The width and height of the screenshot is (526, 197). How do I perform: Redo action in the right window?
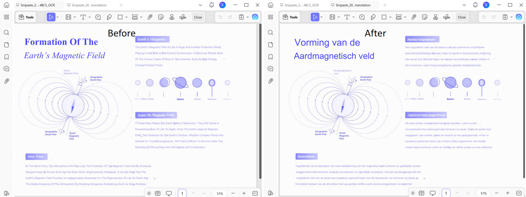tap(494, 17)
